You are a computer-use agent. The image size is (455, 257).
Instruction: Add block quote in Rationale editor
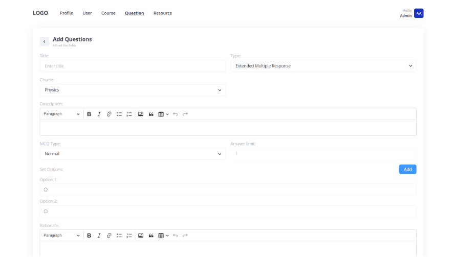[x=151, y=236]
